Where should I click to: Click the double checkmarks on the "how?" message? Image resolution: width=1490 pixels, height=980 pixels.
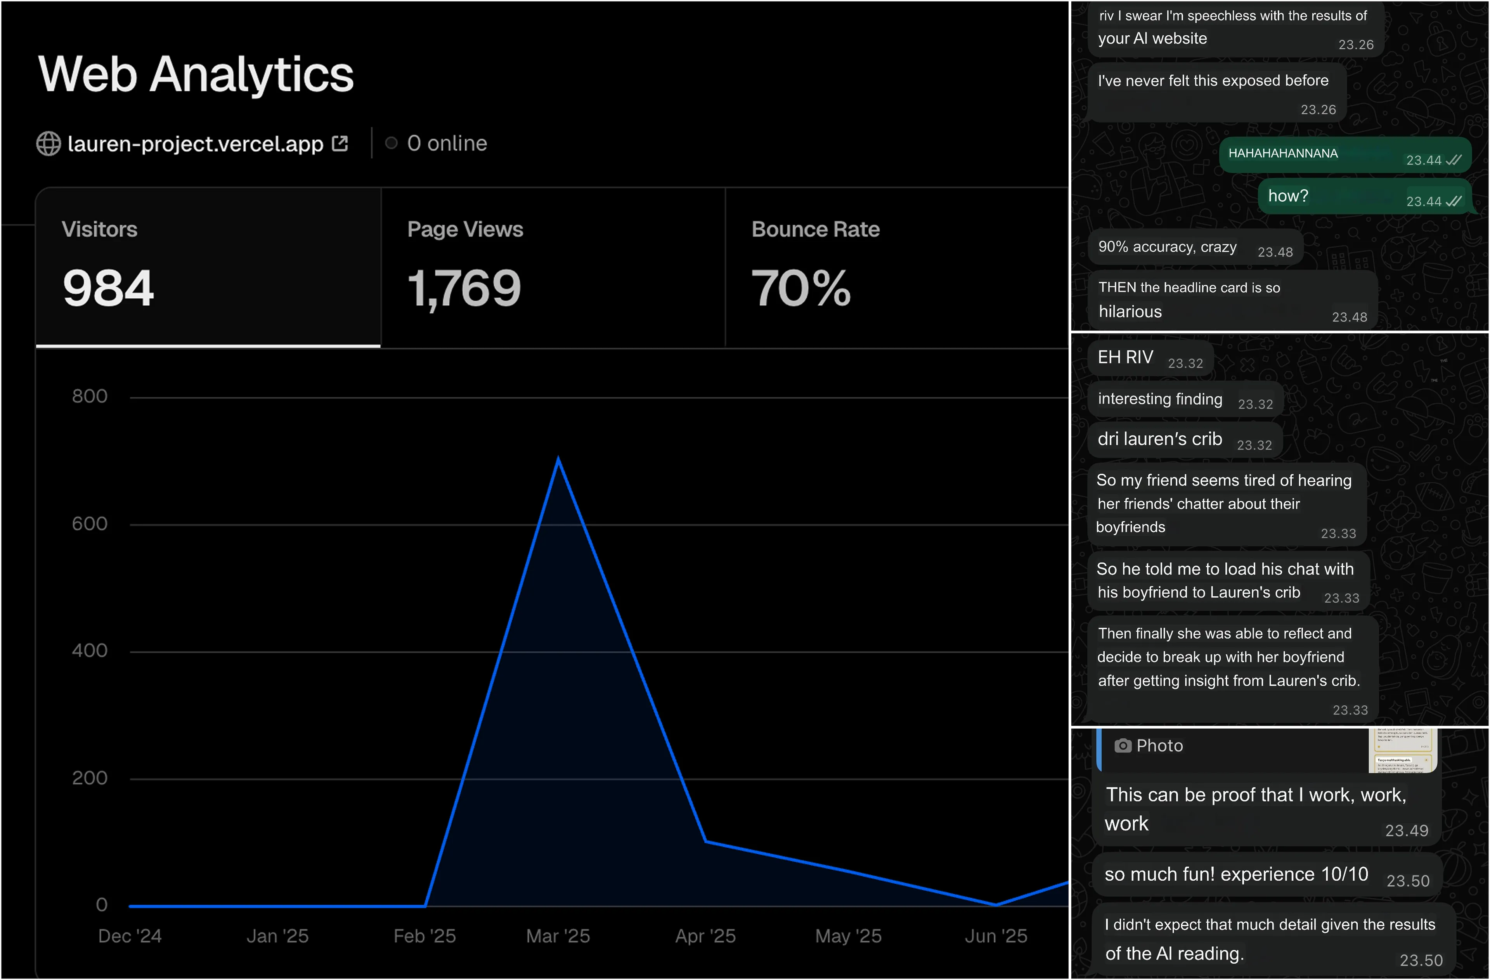coord(1453,201)
